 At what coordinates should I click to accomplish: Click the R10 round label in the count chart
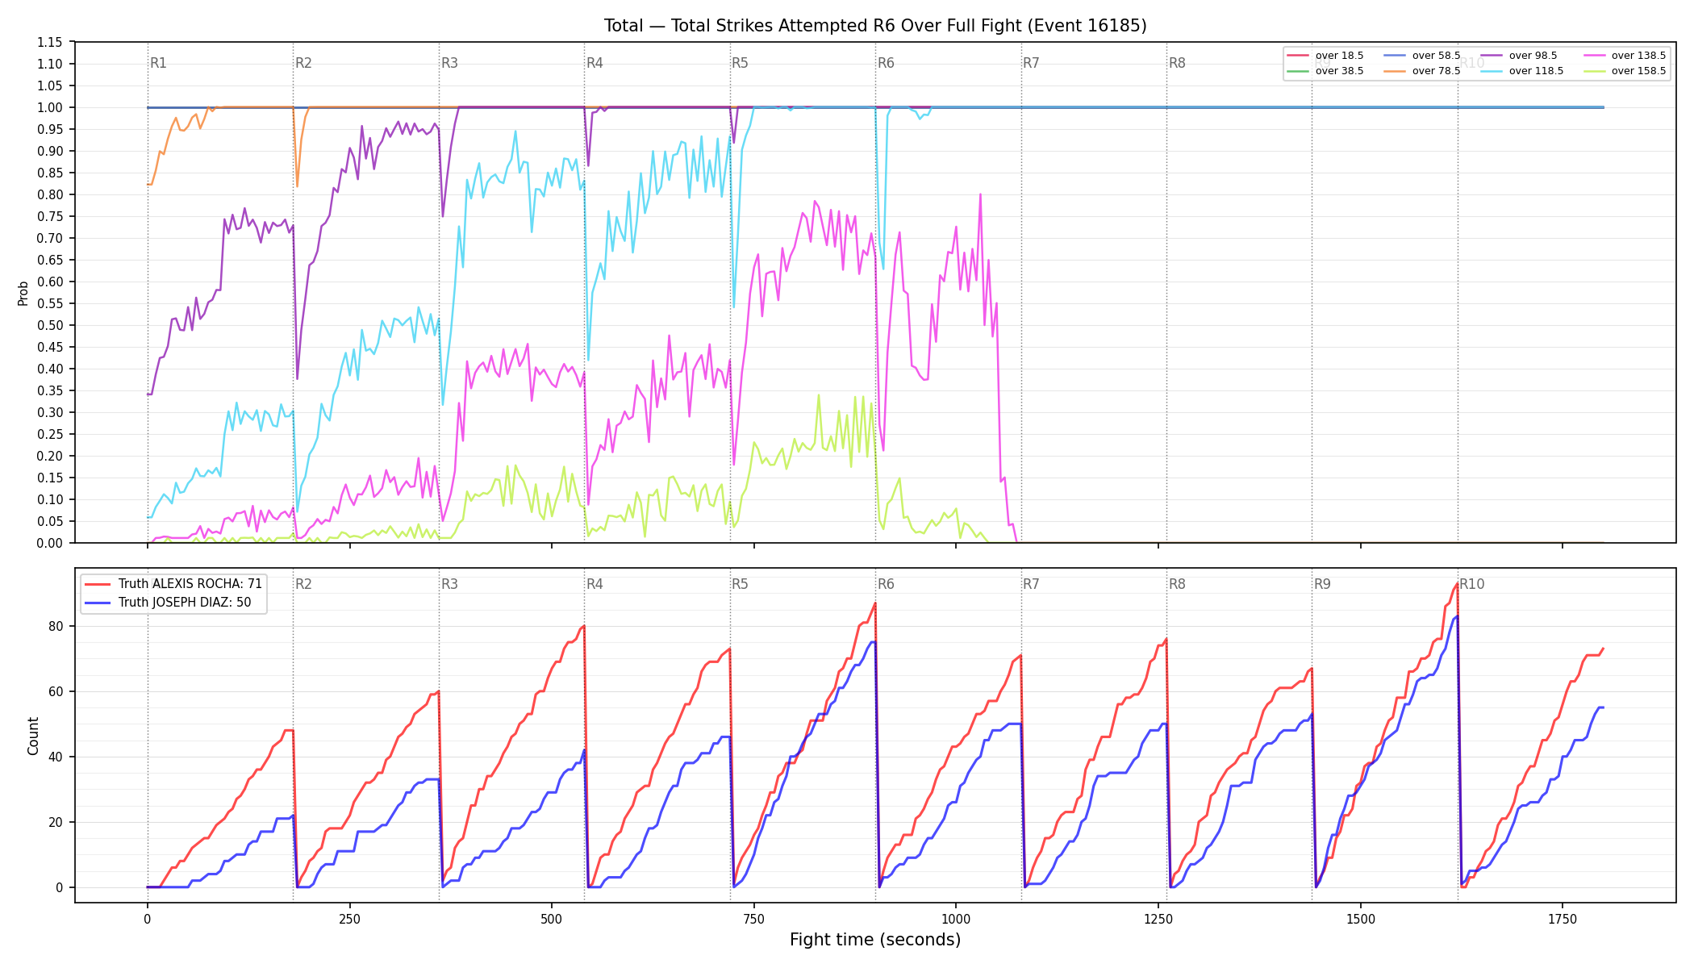click(1471, 584)
